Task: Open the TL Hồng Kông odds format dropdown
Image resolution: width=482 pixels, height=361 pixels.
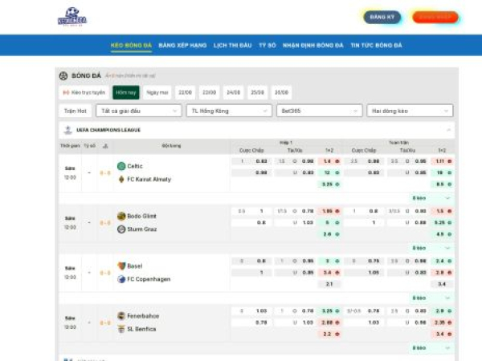Action: coord(228,111)
